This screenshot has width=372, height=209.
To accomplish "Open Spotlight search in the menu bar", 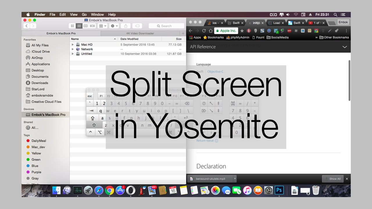I will click(x=335, y=15).
